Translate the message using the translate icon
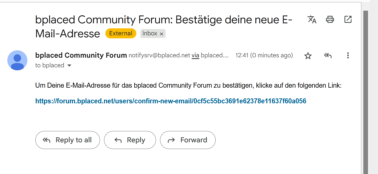This screenshot has height=174, width=378. [x=312, y=19]
